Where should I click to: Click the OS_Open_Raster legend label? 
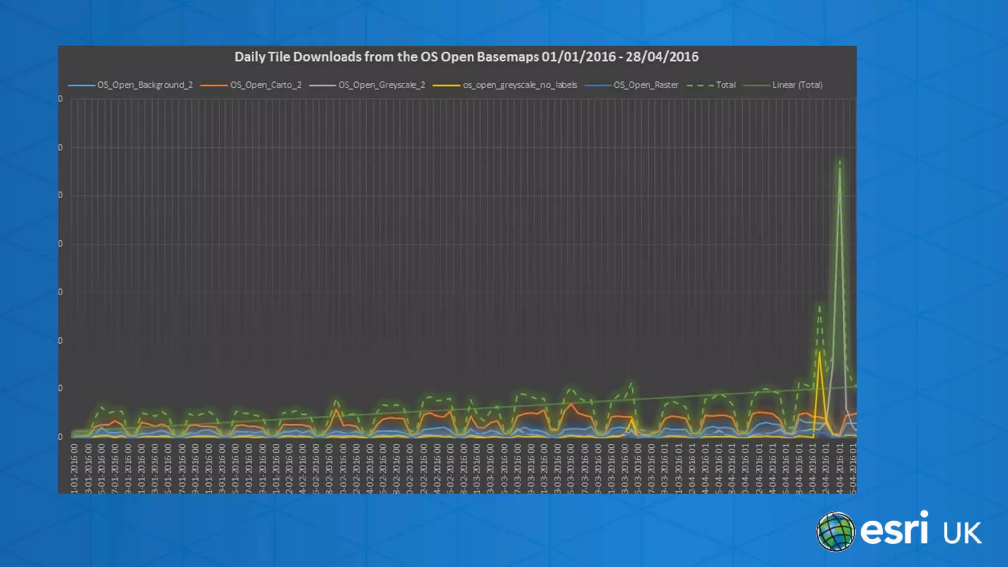[646, 85]
